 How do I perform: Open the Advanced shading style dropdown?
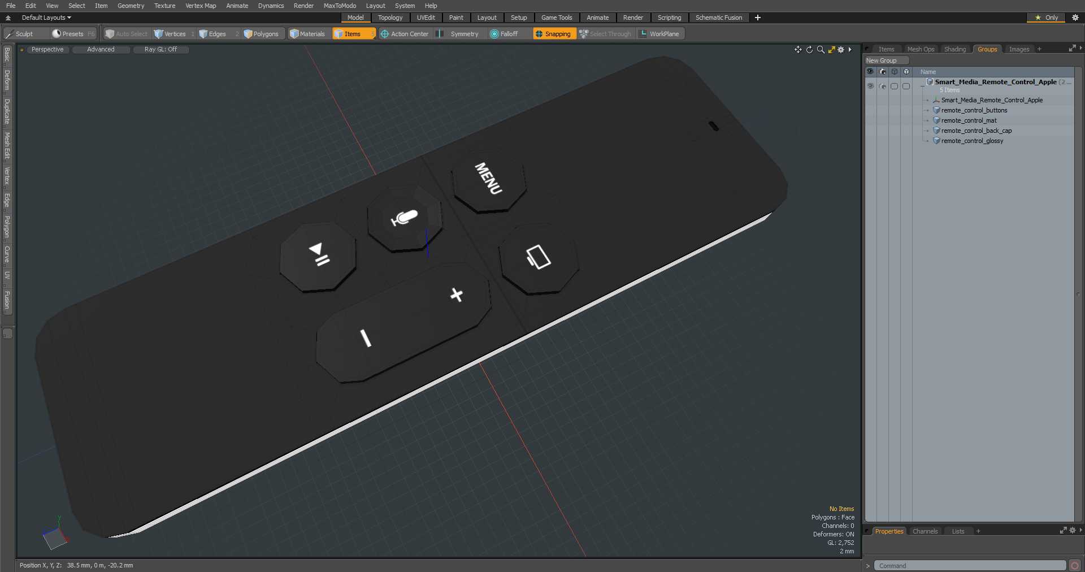pos(101,50)
